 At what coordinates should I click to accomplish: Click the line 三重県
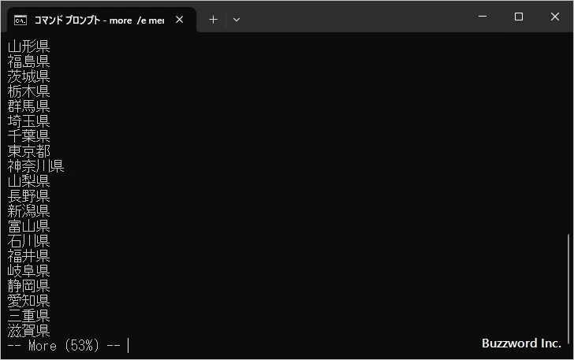tap(28, 316)
